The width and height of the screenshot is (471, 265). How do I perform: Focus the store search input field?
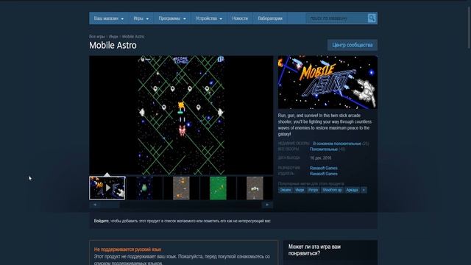click(337, 18)
